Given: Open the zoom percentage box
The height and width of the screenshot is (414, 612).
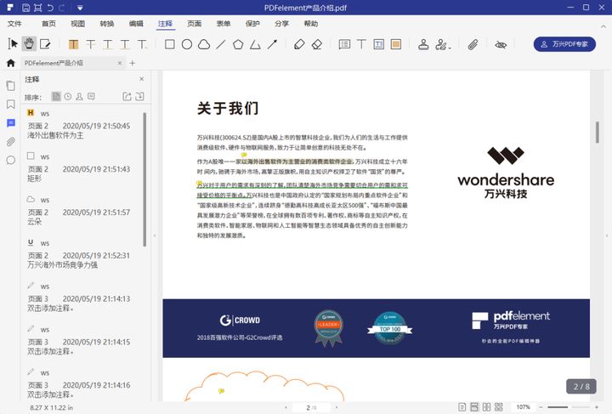Looking at the screenshot, I should coord(523,407).
